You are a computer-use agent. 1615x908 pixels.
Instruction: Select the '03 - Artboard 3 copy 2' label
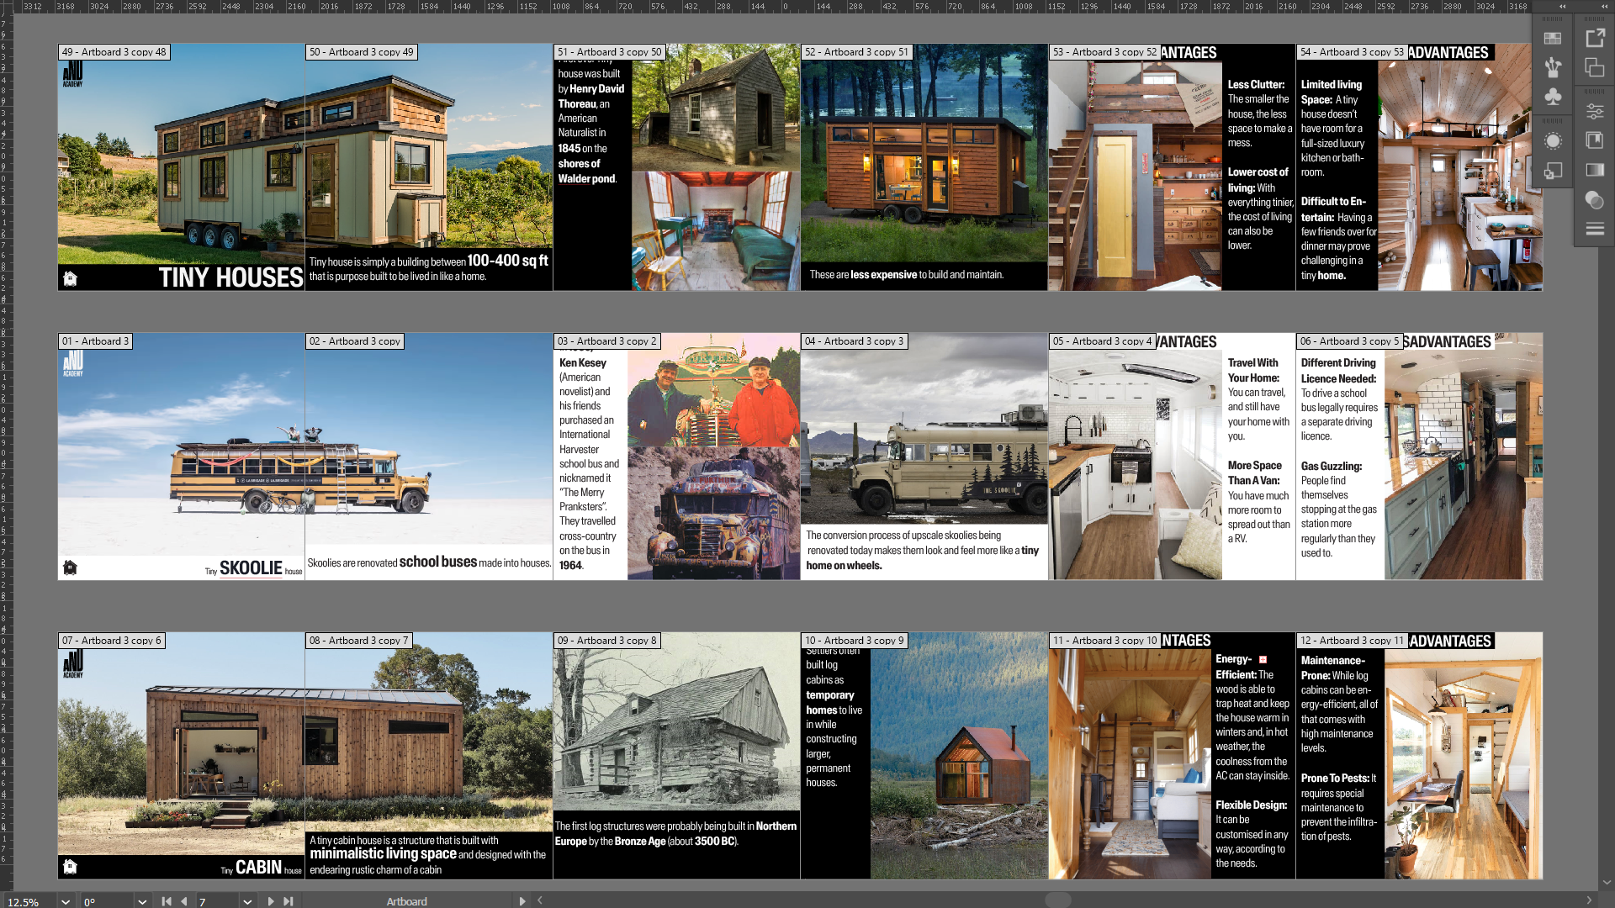point(607,341)
